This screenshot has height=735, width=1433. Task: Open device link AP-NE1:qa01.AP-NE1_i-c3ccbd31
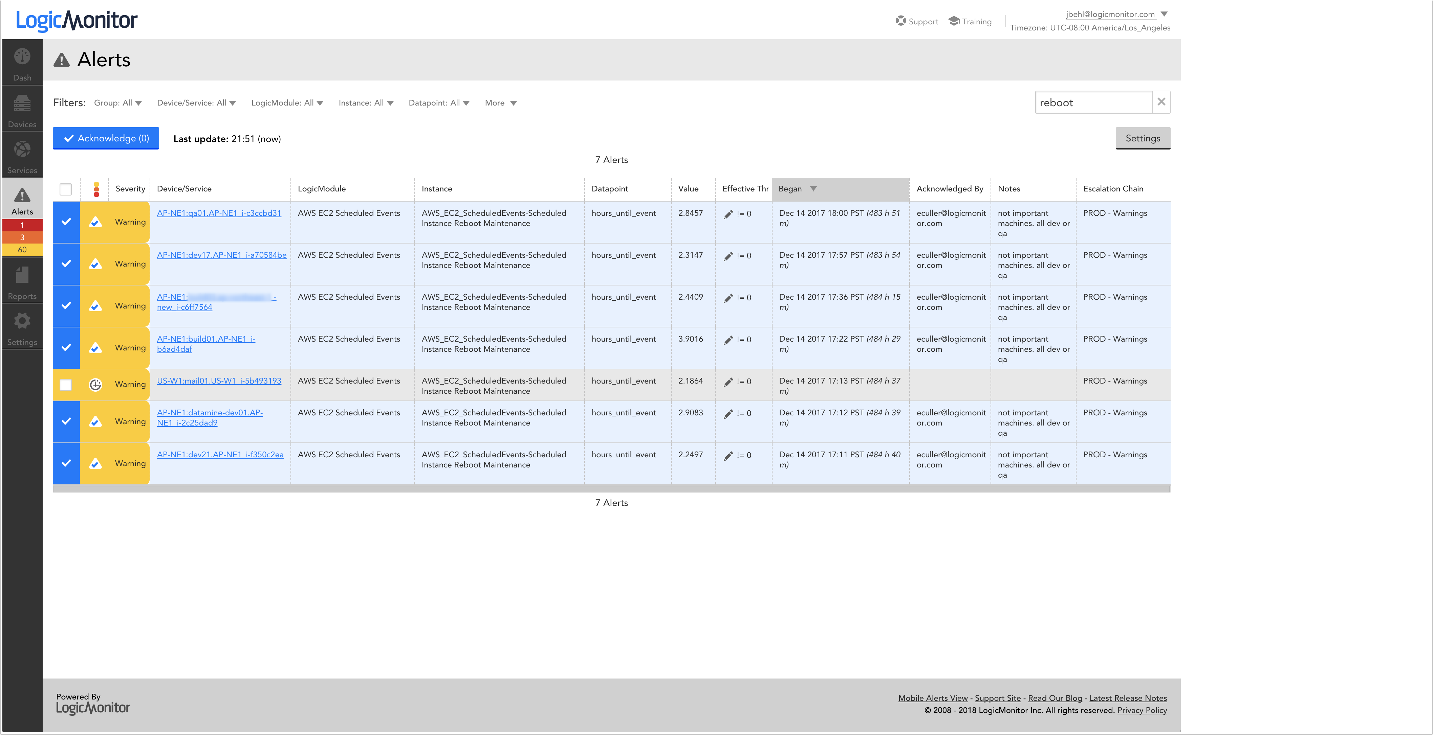[x=219, y=213]
